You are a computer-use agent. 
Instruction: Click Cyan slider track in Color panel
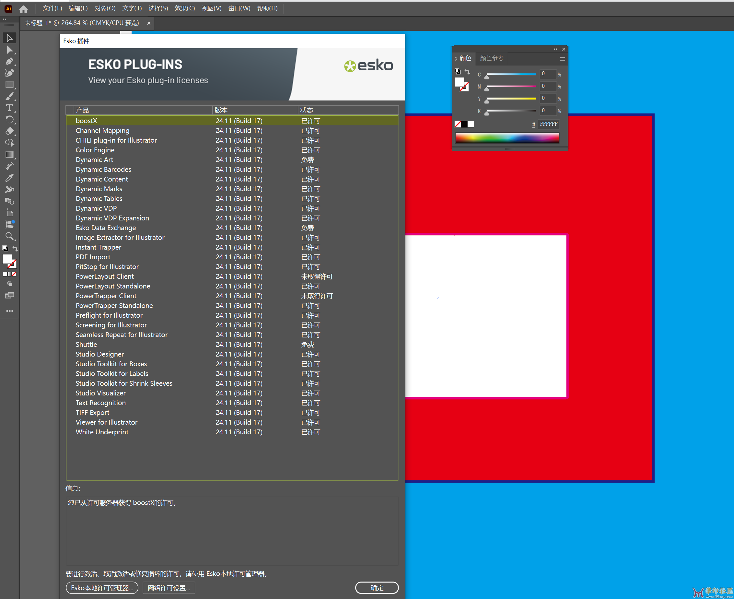point(511,74)
